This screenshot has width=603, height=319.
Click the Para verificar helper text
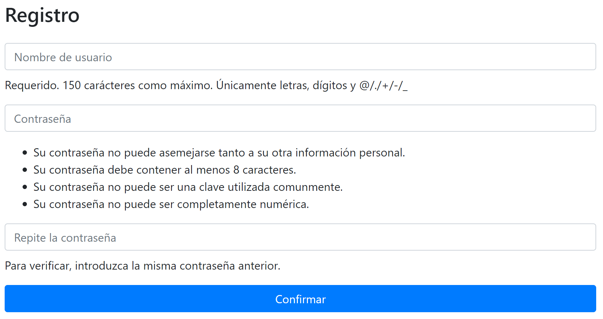pyautogui.click(x=143, y=266)
